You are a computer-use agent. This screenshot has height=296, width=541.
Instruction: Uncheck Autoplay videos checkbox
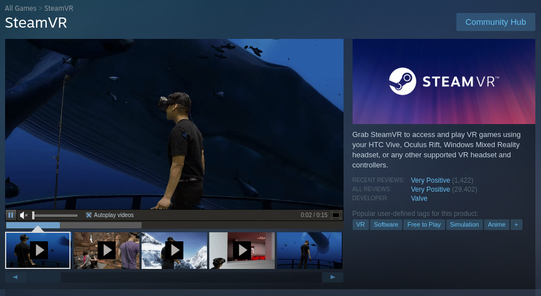coord(89,215)
